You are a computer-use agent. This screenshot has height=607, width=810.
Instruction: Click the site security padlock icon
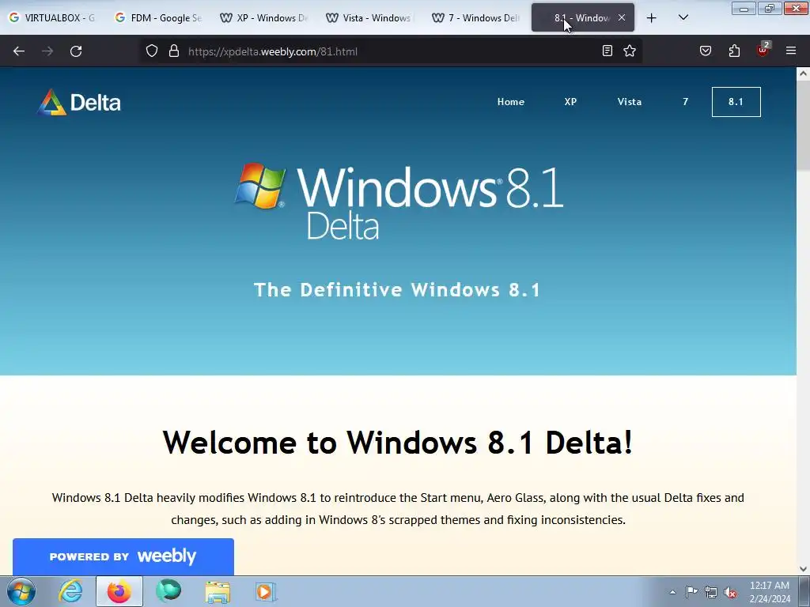(x=174, y=51)
